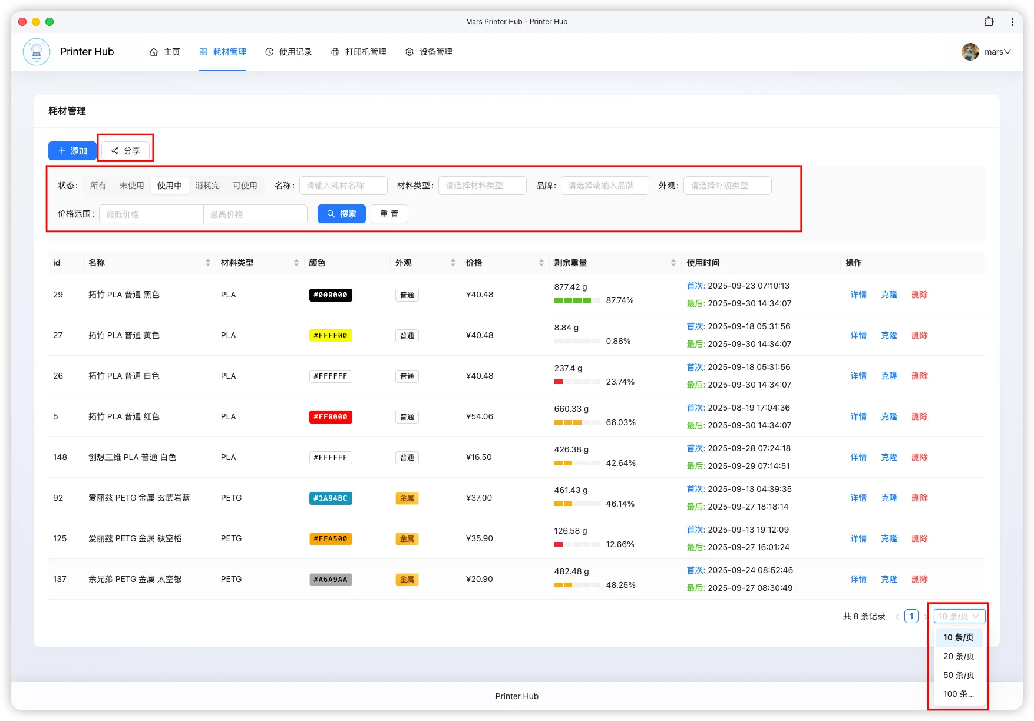Viewport: 1034px width, 721px height.
Task: Open 打印机管理 navigation tab
Action: click(359, 52)
